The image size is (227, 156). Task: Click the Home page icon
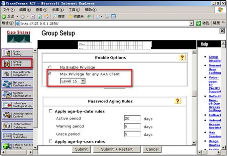pos(47,17)
